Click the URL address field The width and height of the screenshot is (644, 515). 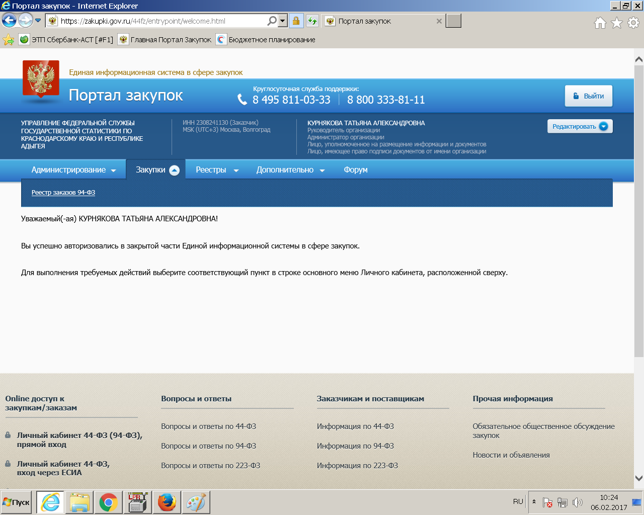click(161, 21)
